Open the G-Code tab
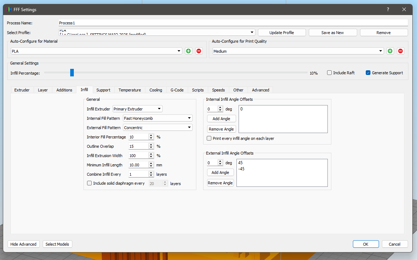Screen dimensions: 417x260 coord(177,90)
